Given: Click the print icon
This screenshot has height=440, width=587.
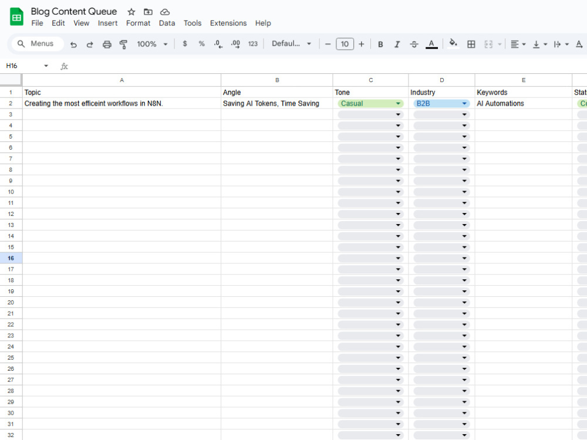Looking at the screenshot, I should click(107, 45).
